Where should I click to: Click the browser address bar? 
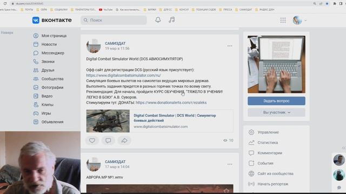coord(161,4)
